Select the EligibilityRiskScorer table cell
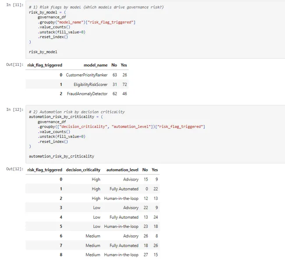 pyautogui.click(x=90, y=84)
